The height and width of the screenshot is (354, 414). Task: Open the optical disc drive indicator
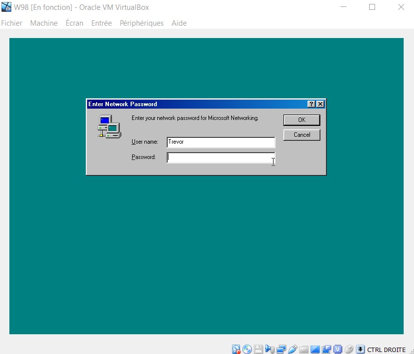click(x=247, y=350)
